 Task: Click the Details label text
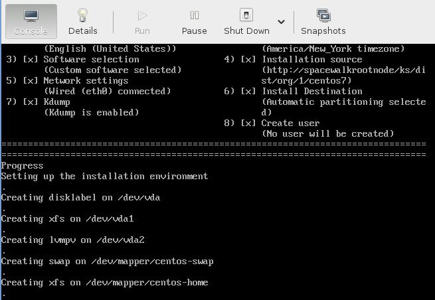(82, 31)
